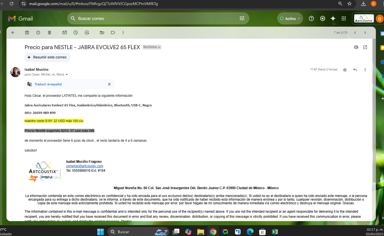This screenshot has width=384, height=236.
Task: Add this email to Tasks
Action: [87, 33]
